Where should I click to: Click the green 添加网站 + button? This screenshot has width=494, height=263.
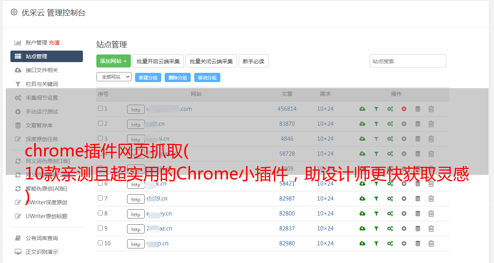[x=114, y=61]
